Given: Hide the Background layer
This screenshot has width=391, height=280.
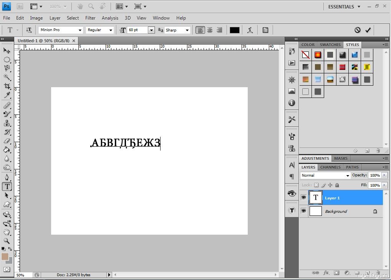Looking at the screenshot, I should [x=304, y=211].
